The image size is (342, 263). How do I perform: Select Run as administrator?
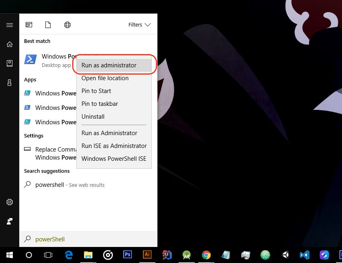(109, 65)
